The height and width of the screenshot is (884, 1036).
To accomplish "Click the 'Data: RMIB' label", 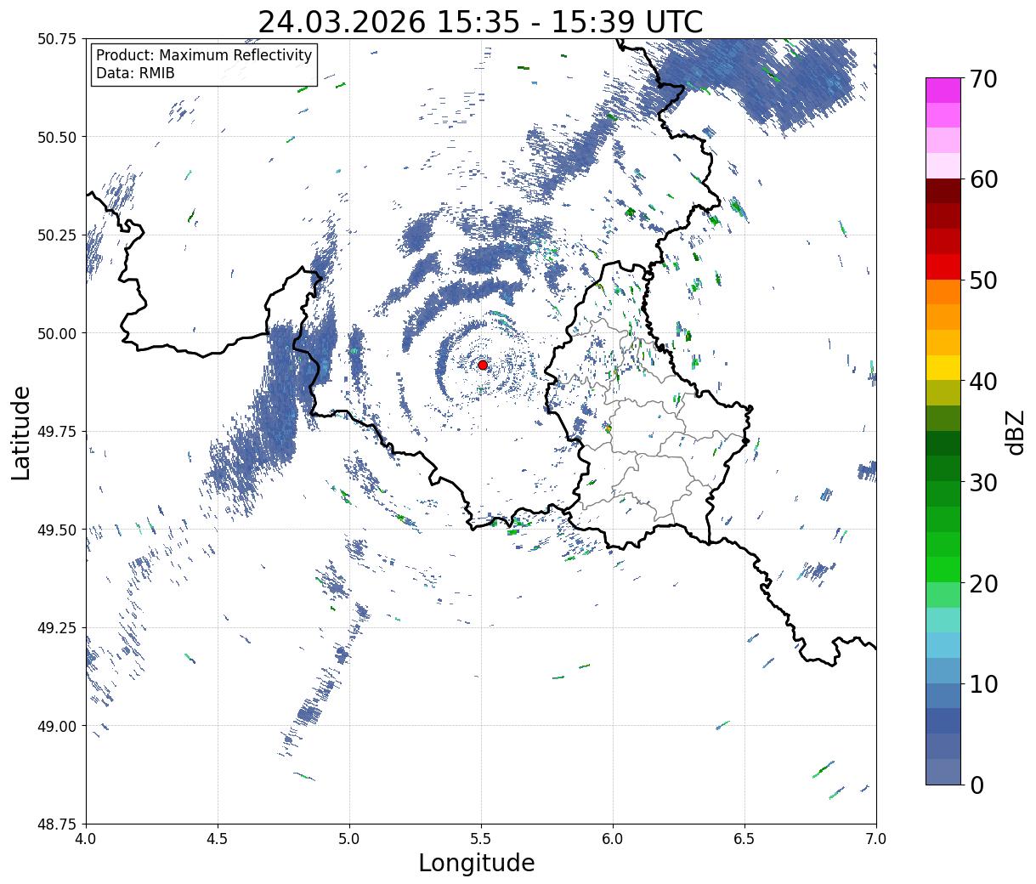I will (x=135, y=74).
